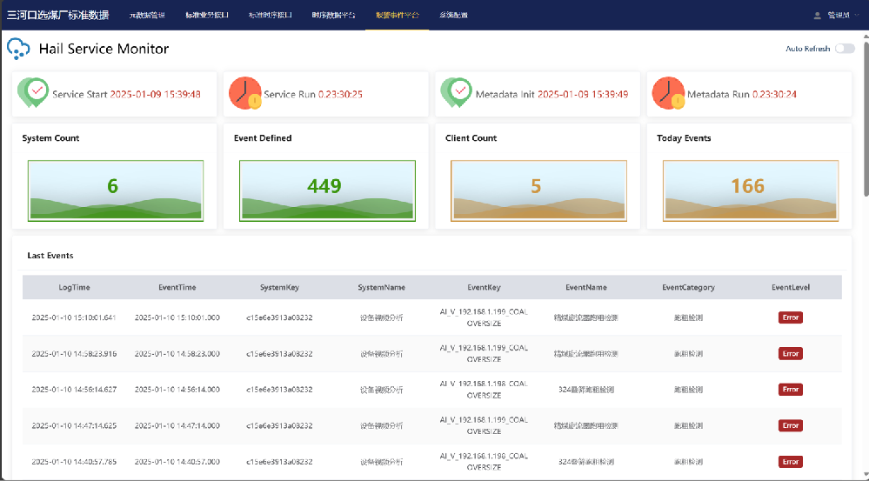Click the orange clock icon beside Service Run
Viewport: 869px width, 481px height.
click(x=244, y=93)
